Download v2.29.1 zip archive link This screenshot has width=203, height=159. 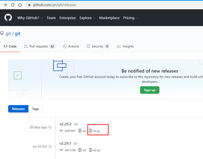pyautogui.click(x=84, y=150)
